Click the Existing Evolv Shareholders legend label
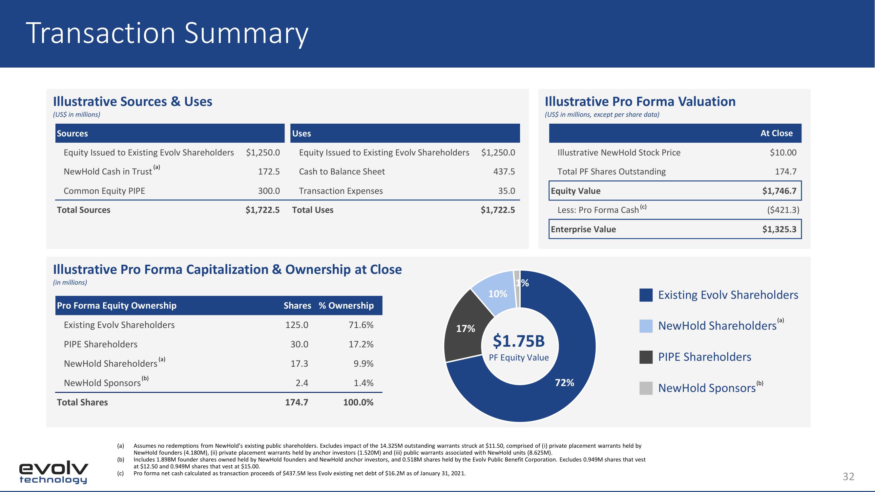 point(728,295)
